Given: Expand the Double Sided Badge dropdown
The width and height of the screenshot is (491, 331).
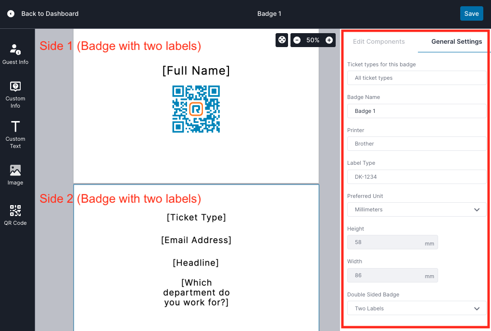Looking at the screenshot, I should (x=416, y=308).
